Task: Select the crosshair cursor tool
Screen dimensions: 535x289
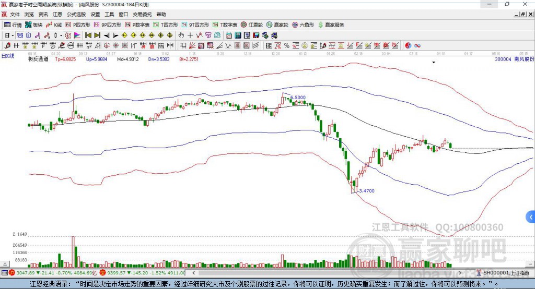Action: [x=190, y=35]
